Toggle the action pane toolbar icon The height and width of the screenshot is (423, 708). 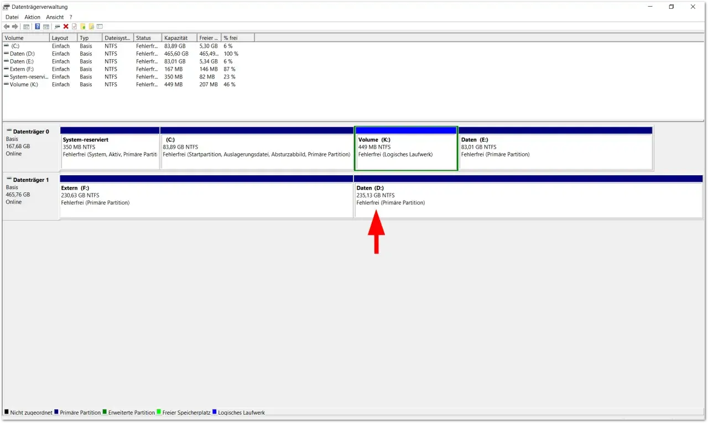click(x=46, y=27)
